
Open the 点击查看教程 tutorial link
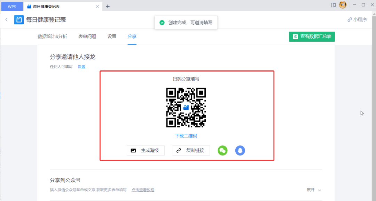(143, 190)
